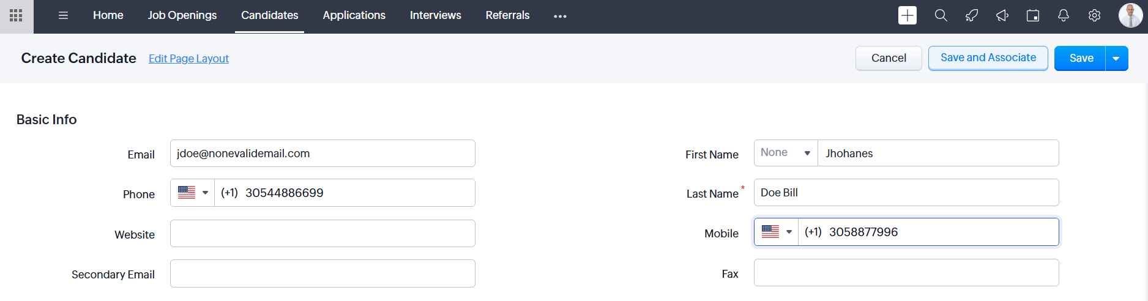Image resolution: width=1148 pixels, height=301 pixels.
Task: Open the Phone country flag dropdown
Action: pyautogui.click(x=193, y=193)
